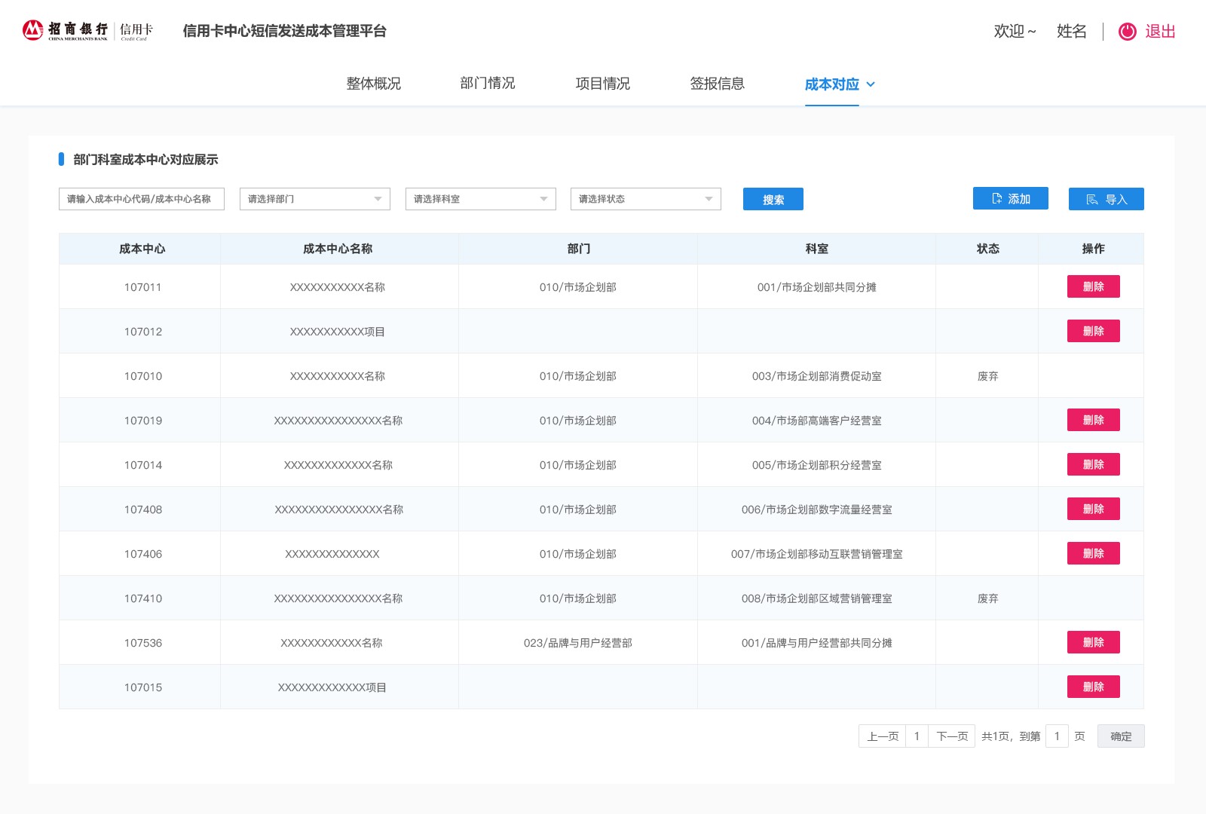Click 004/市场部高端客户经营室 cell
Screen dimensions: 1206x814
click(x=817, y=421)
